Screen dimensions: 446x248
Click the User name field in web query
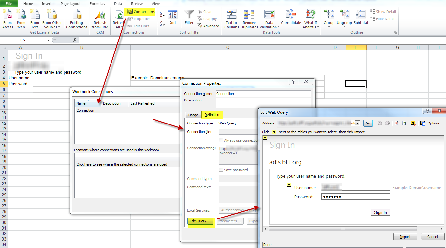(x=356, y=187)
